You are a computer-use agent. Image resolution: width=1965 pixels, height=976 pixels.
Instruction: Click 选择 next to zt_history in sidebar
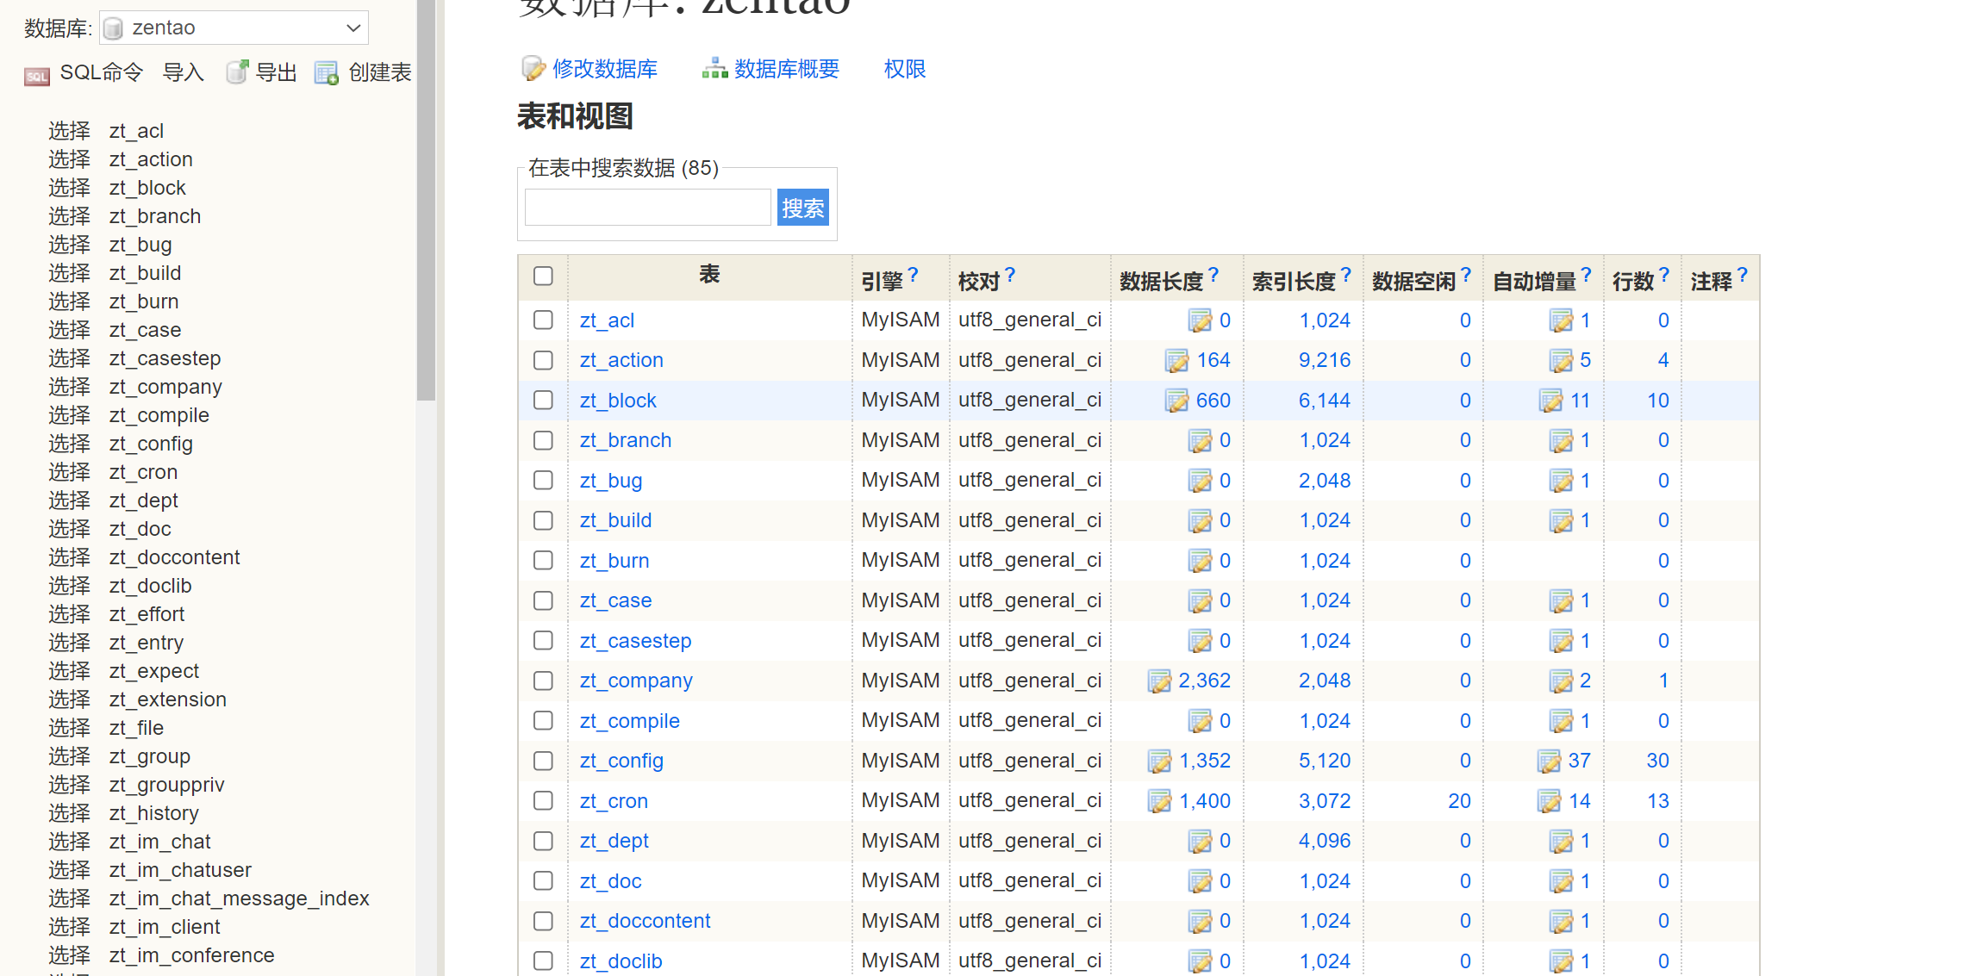(69, 813)
